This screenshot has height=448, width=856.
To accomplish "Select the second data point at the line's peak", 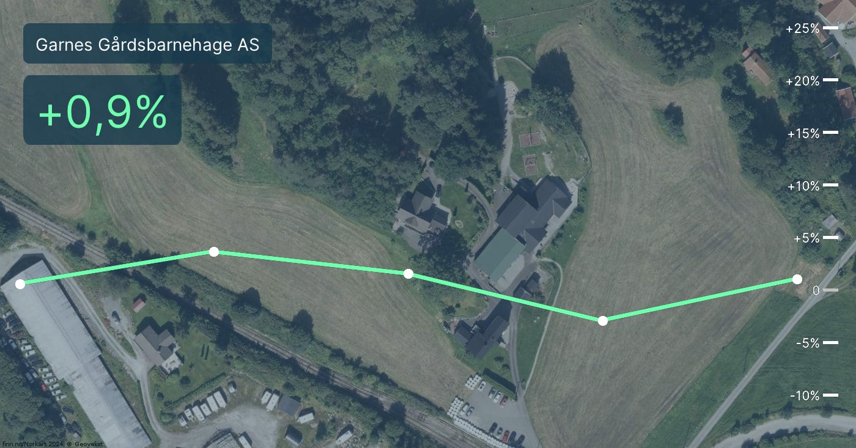I will click(214, 252).
